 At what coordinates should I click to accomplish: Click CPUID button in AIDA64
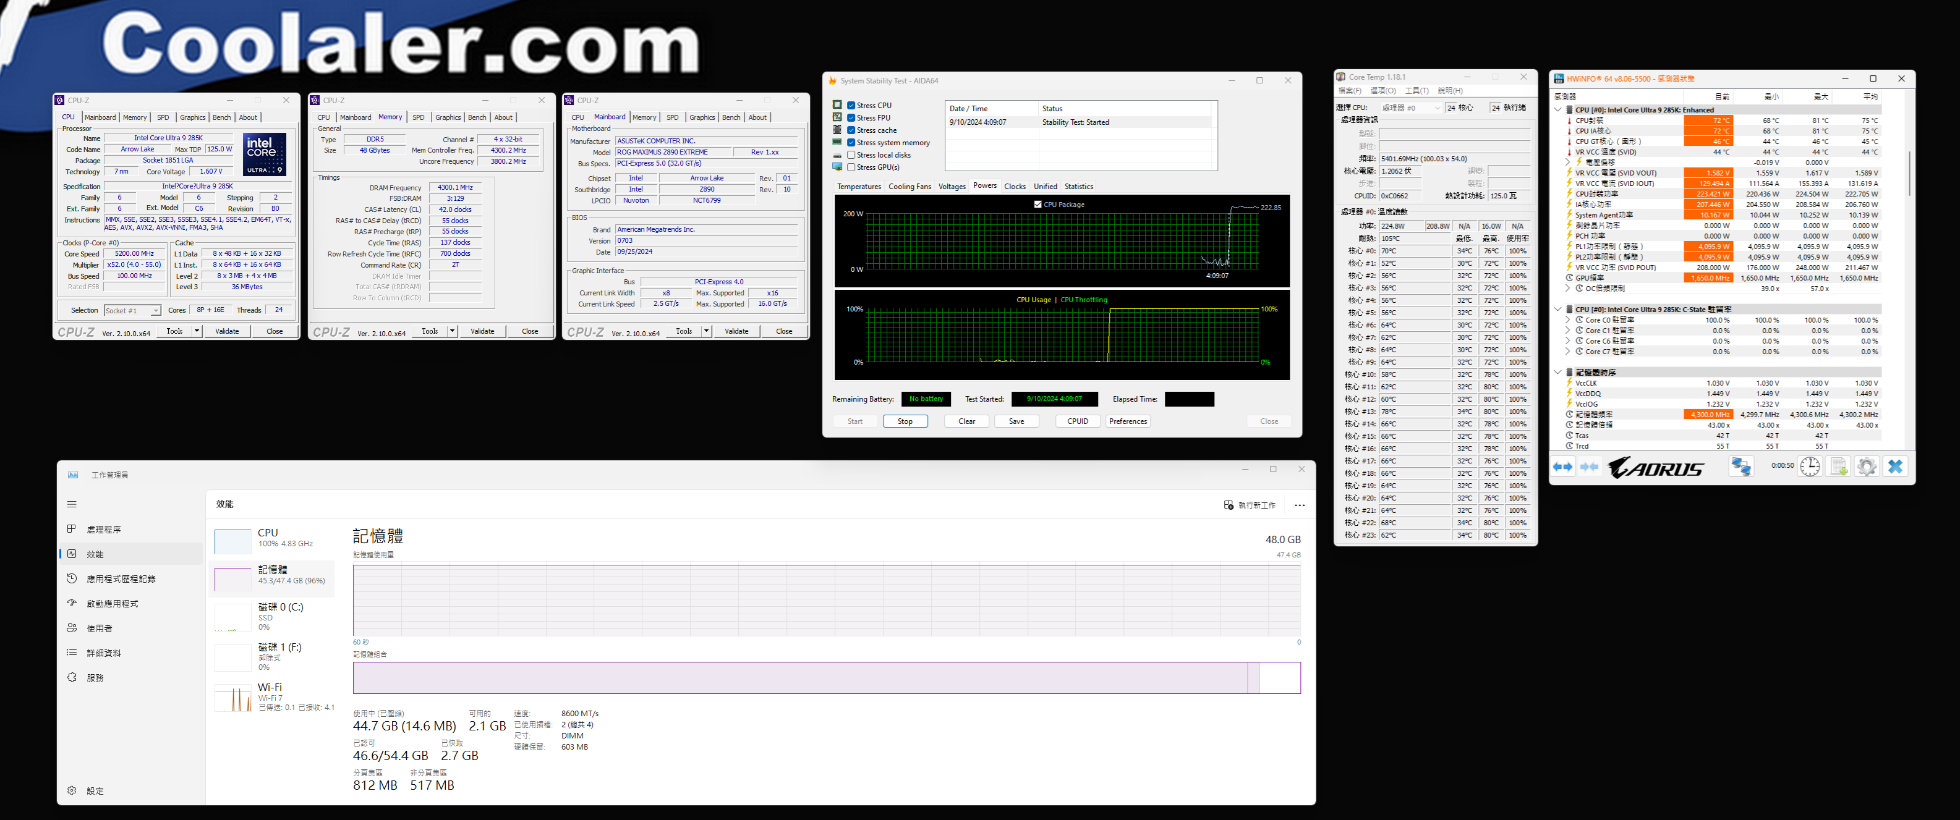point(1078,421)
